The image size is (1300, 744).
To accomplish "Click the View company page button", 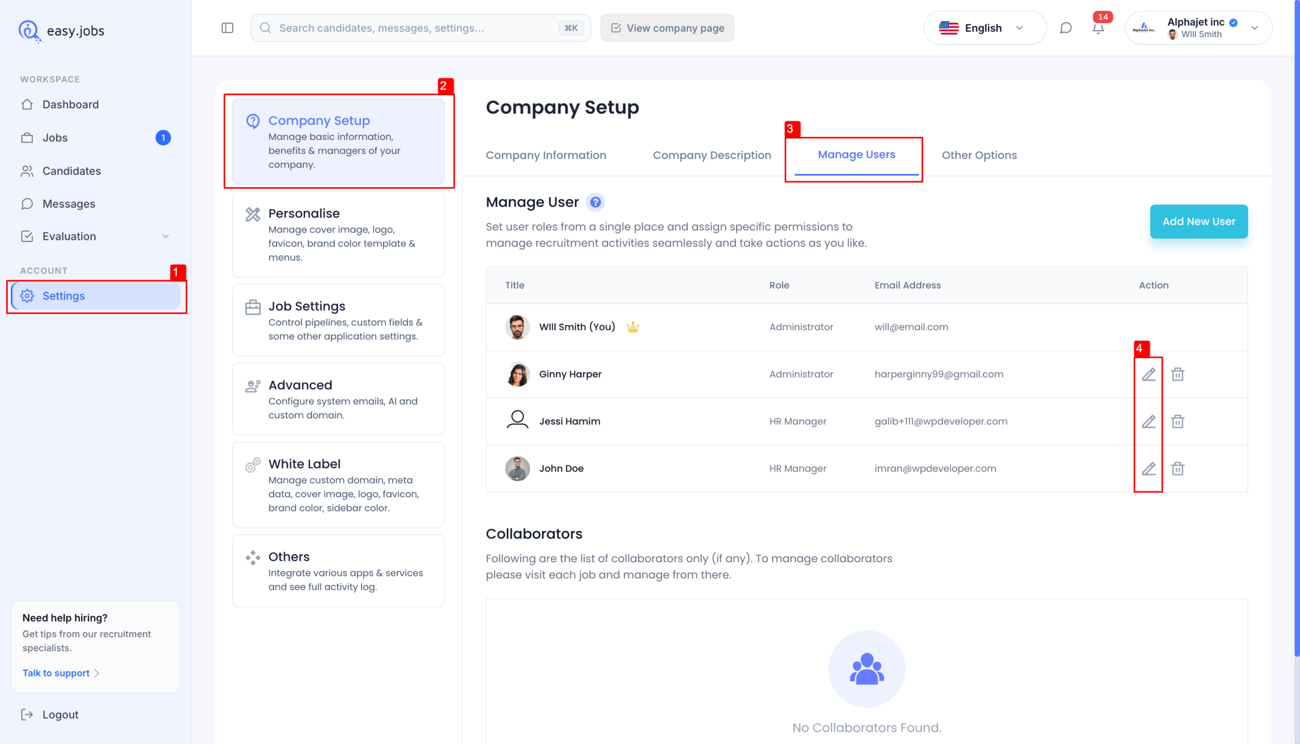I will [x=667, y=28].
